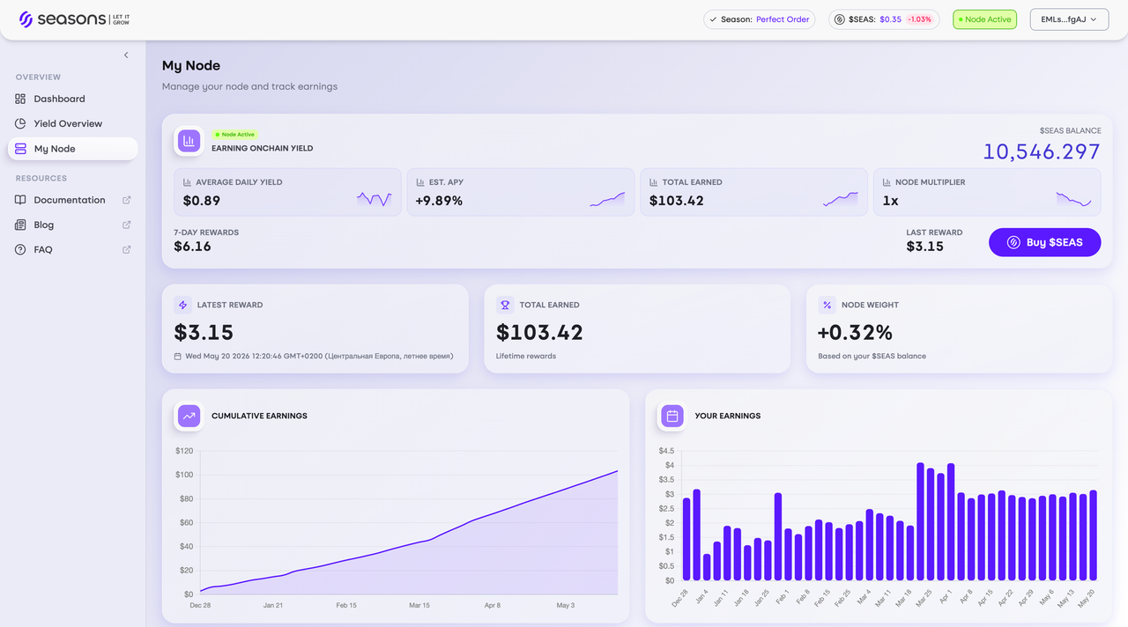
Task: Click the $SEAS coin icon in the header
Action: click(840, 19)
